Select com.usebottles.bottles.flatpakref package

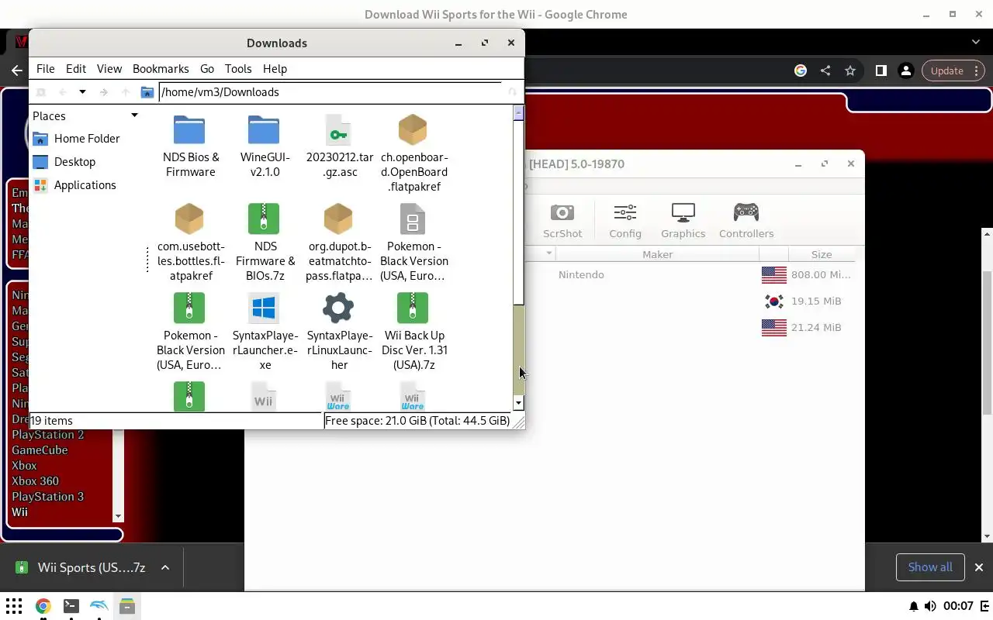click(x=190, y=242)
